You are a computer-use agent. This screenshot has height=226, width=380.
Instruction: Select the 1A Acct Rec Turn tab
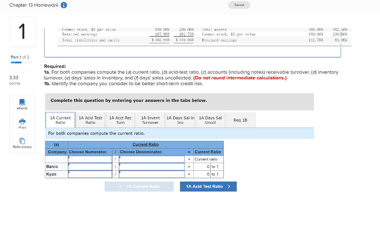[x=120, y=120]
